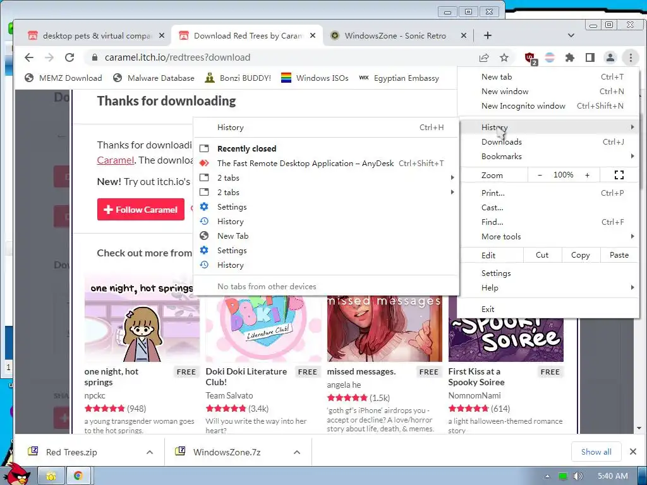The height and width of the screenshot is (485, 647).
Task: Click the browser back arrow
Action: [x=29, y=57]
